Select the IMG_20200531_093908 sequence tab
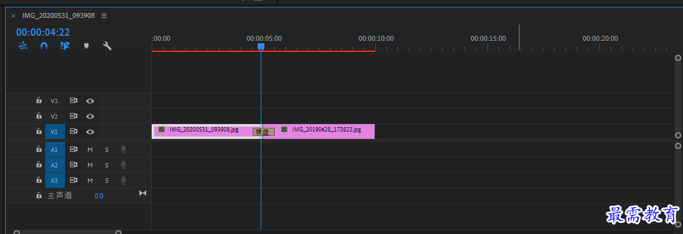The height and width of the screenshot is (234, 683). pos(58,15)
